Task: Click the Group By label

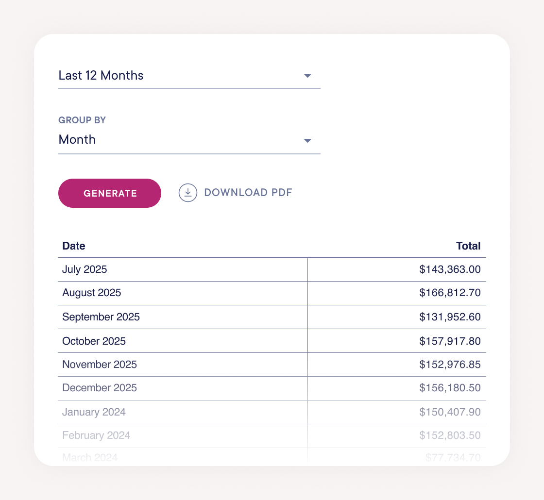Action: pos(82,120)
